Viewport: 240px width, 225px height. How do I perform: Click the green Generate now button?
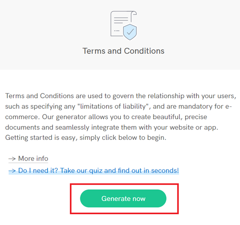click(x=123, y=198)
